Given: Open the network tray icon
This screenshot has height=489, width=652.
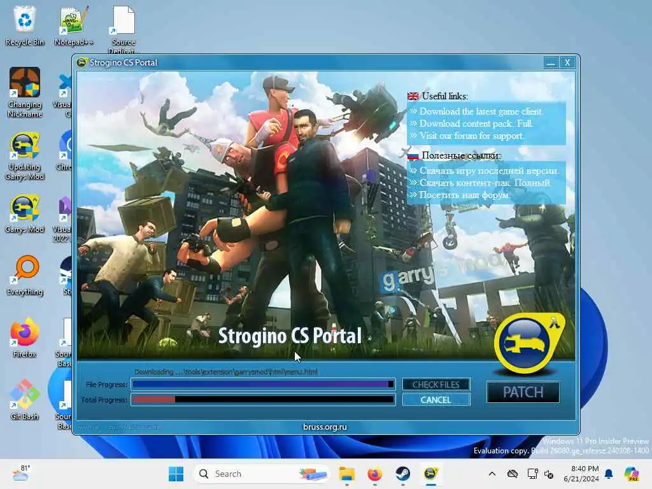Looking at the screenshot, I should 532,474.
